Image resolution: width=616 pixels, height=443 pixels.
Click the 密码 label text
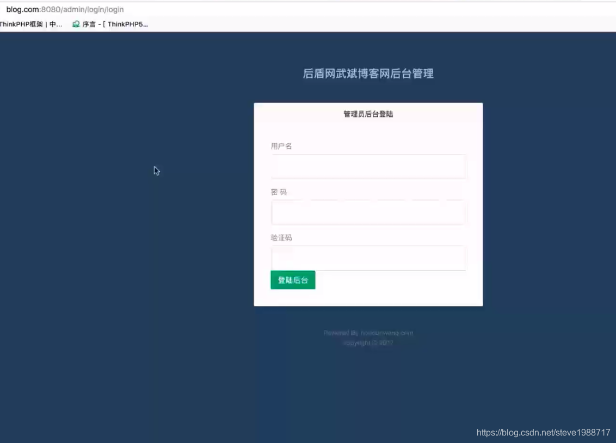point(279,192)
